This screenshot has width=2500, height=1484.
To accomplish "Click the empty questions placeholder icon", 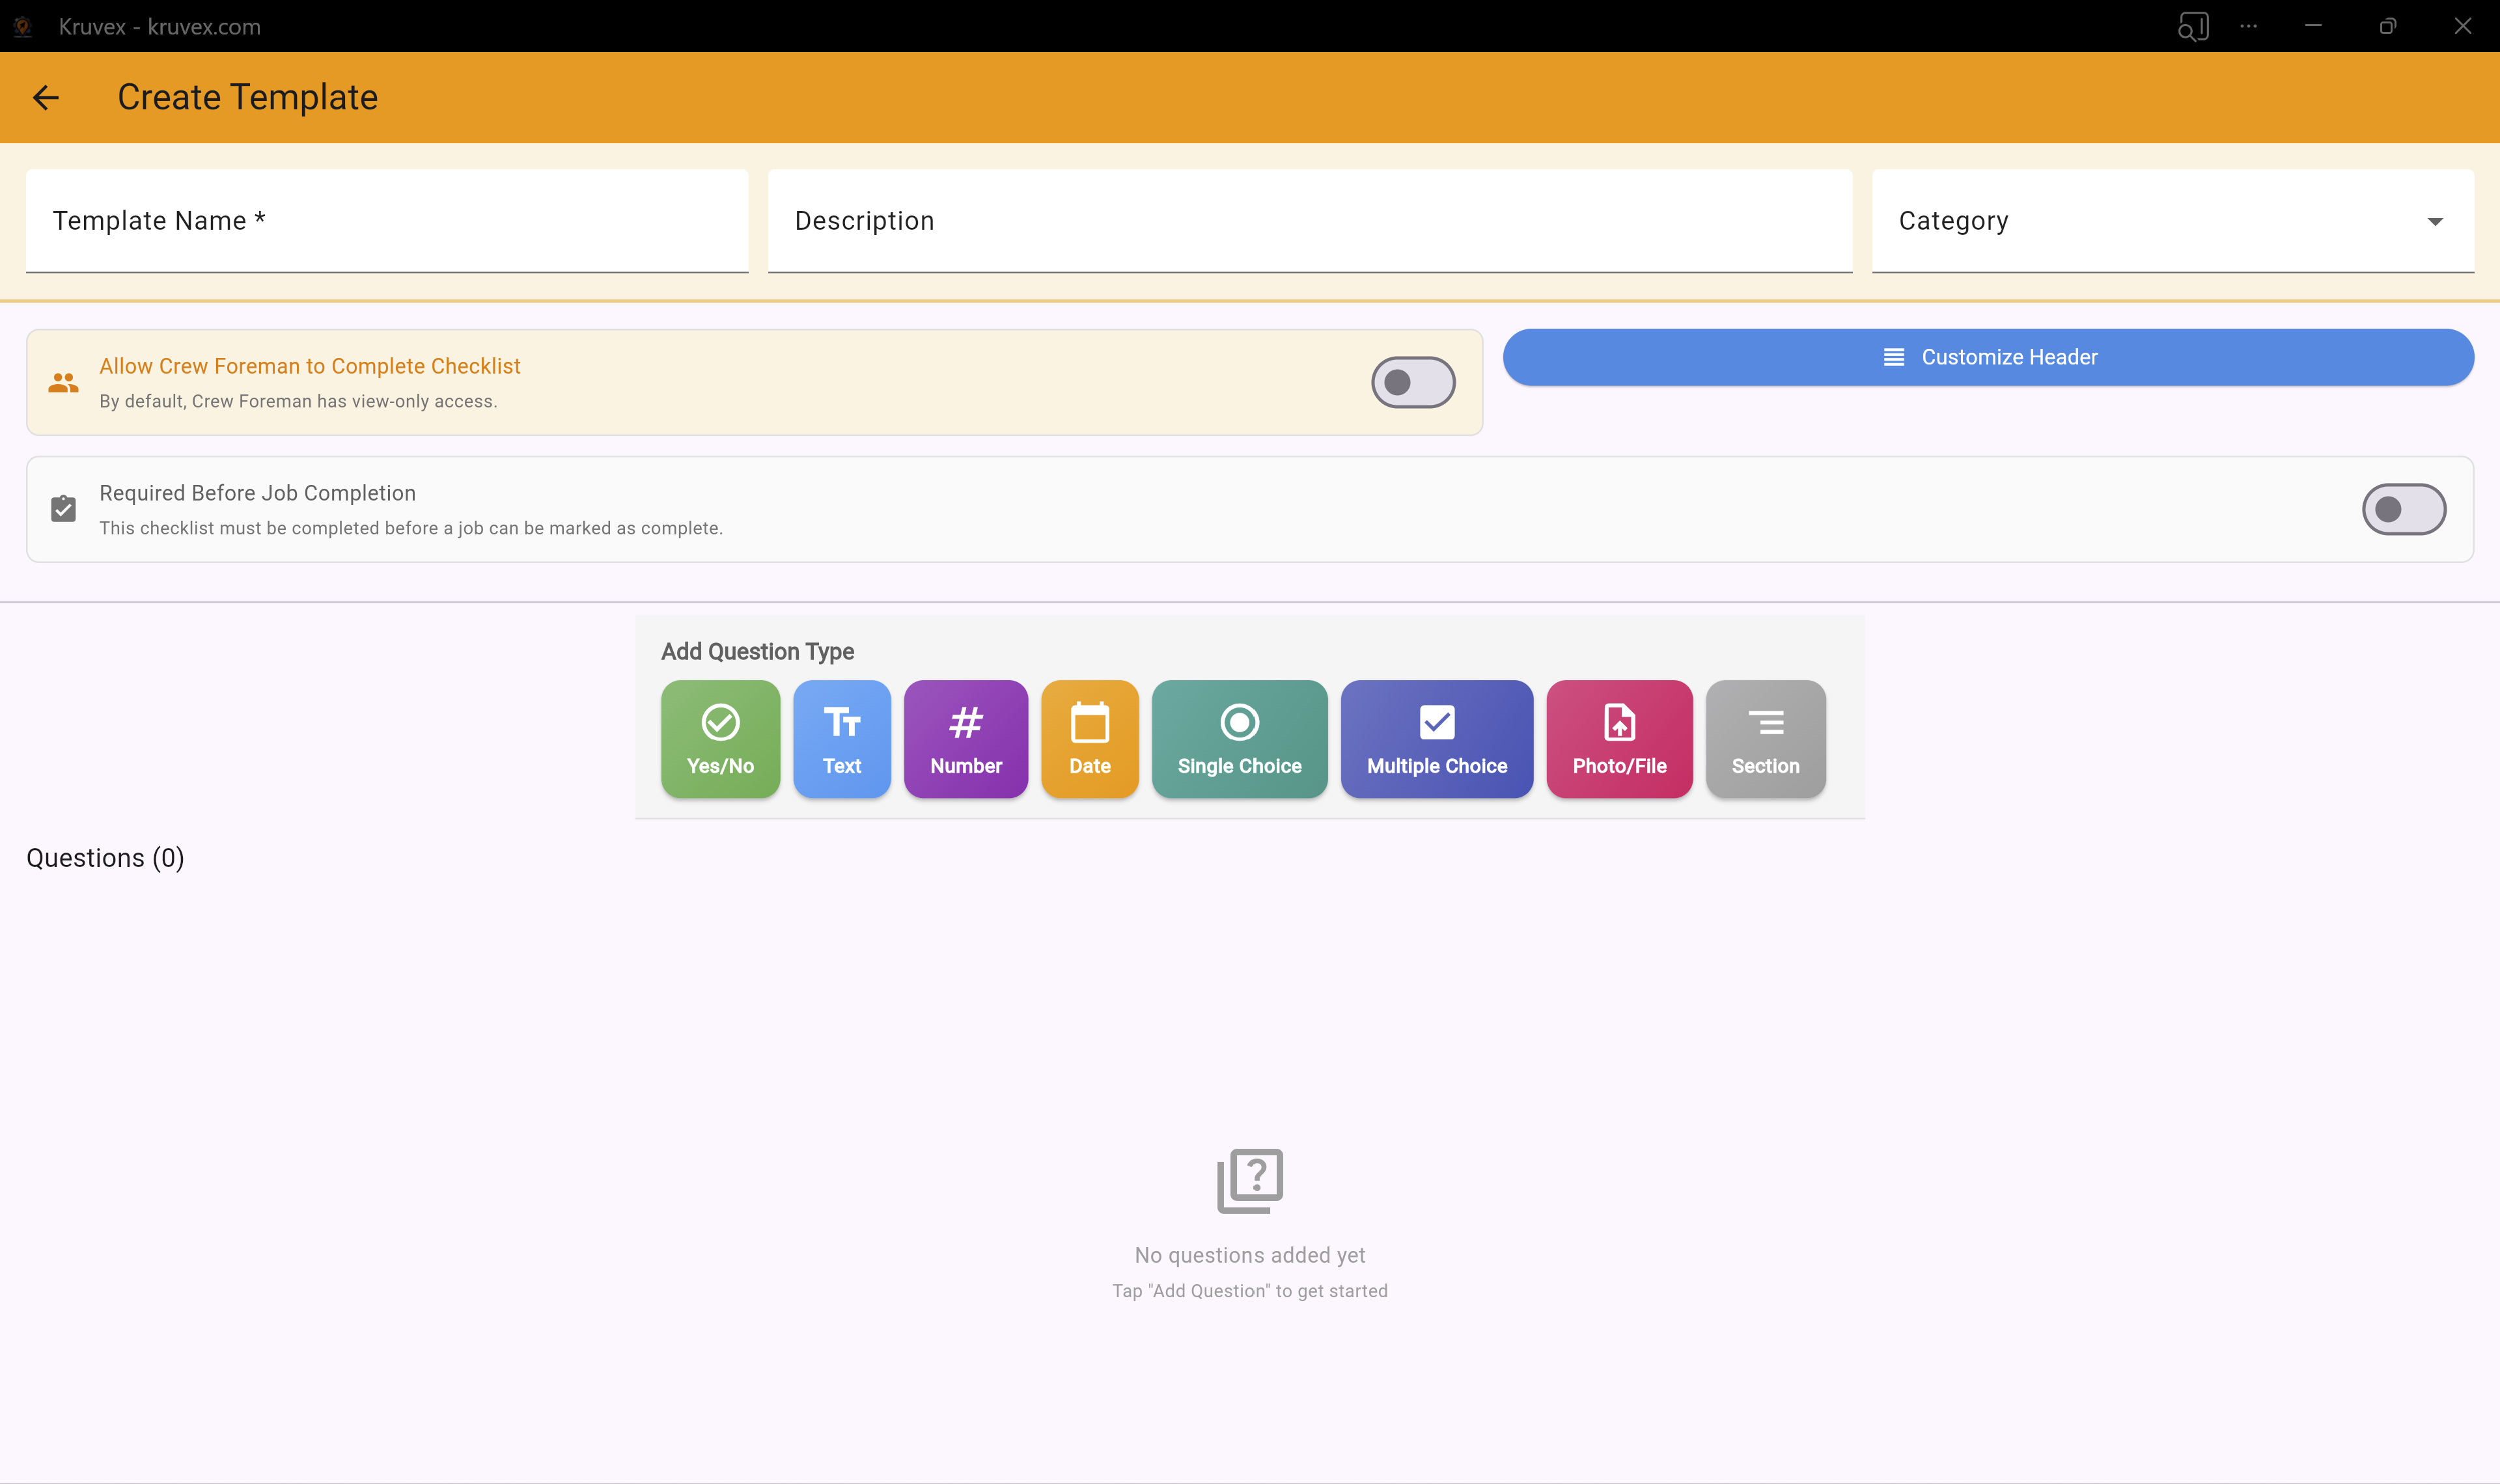I will click(x=1249, y=1181).
